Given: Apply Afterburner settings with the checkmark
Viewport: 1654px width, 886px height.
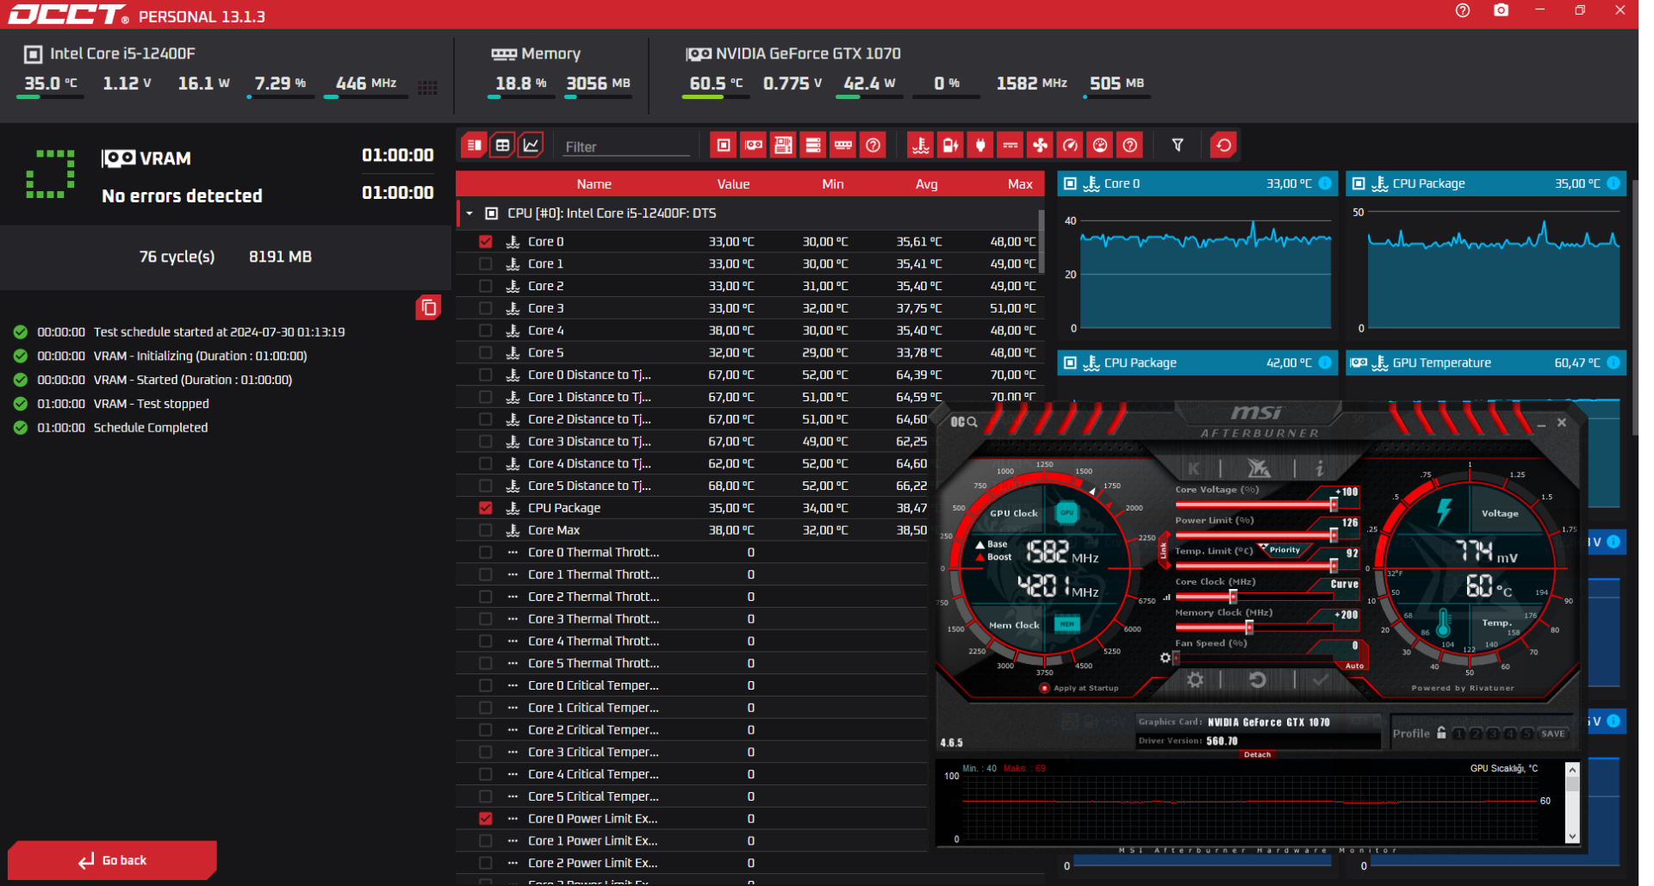Looking at the screenshot, I should (1321, 680).
